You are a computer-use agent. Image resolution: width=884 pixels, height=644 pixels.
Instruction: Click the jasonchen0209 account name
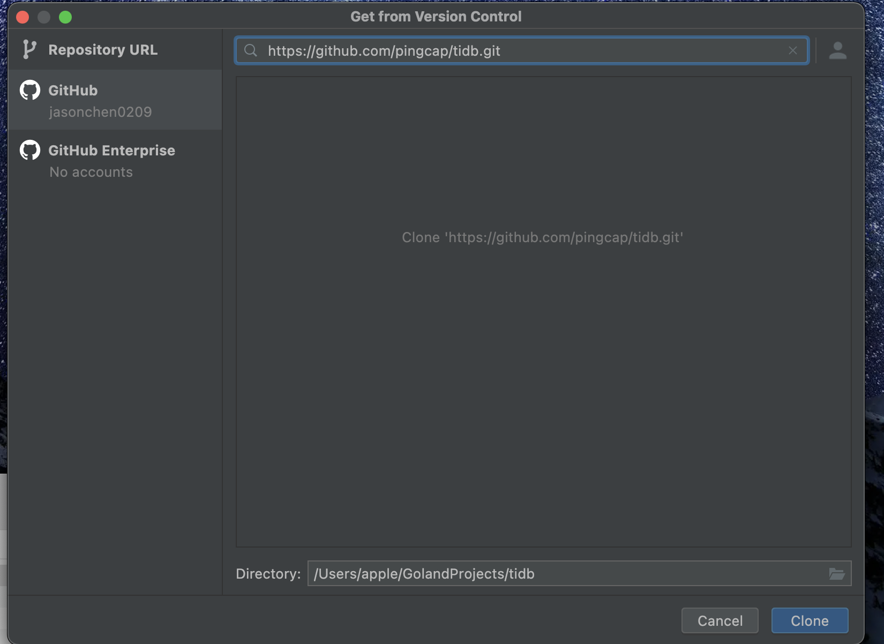[100, 112]
